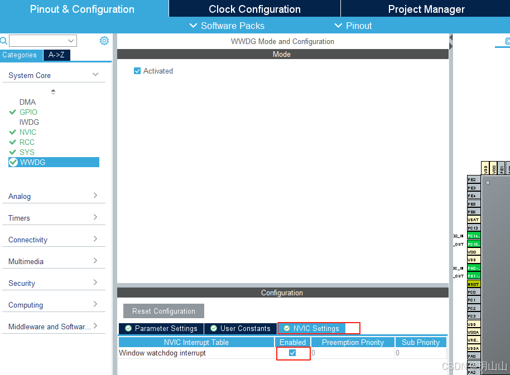
Task: Open the Software Packs menu
Action: [227, 26]
